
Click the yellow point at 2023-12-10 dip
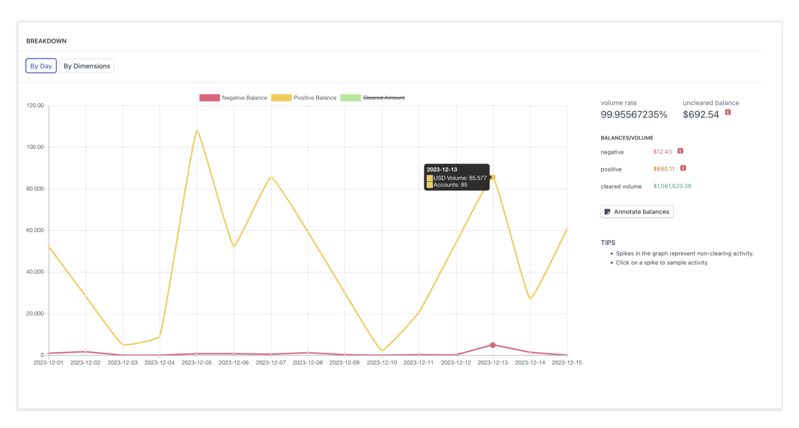point(382,351)
